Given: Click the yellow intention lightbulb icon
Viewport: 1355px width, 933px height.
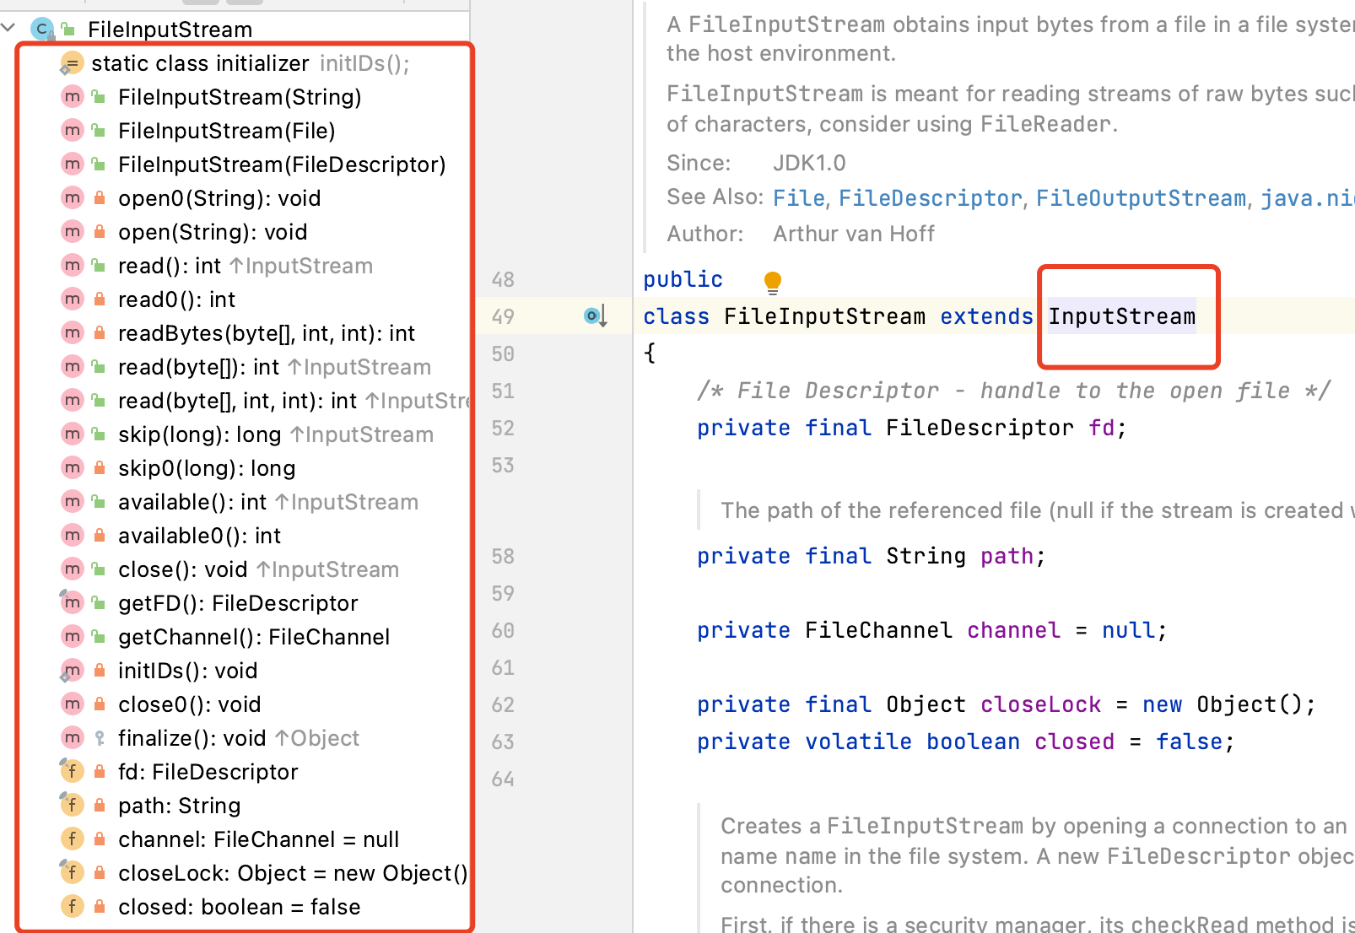Looking at the screenshot, I should pos(772,282).
